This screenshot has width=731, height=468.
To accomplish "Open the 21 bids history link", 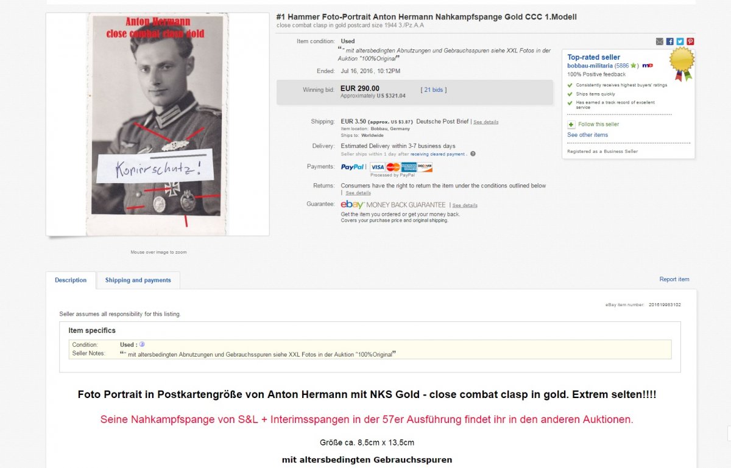I will pyautogui.click(x=434, y=89).
